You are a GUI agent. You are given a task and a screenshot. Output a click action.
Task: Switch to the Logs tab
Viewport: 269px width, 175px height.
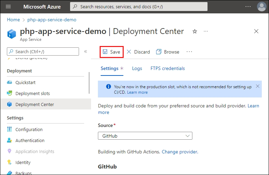click(137, 68)
